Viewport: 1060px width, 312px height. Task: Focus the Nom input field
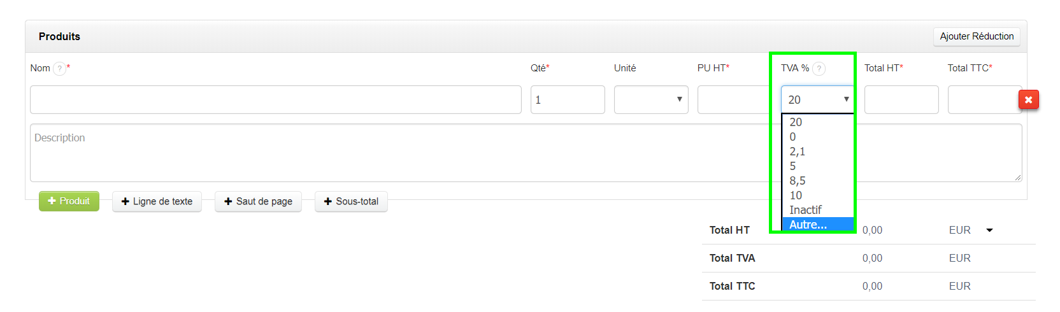tap(275, 100)
